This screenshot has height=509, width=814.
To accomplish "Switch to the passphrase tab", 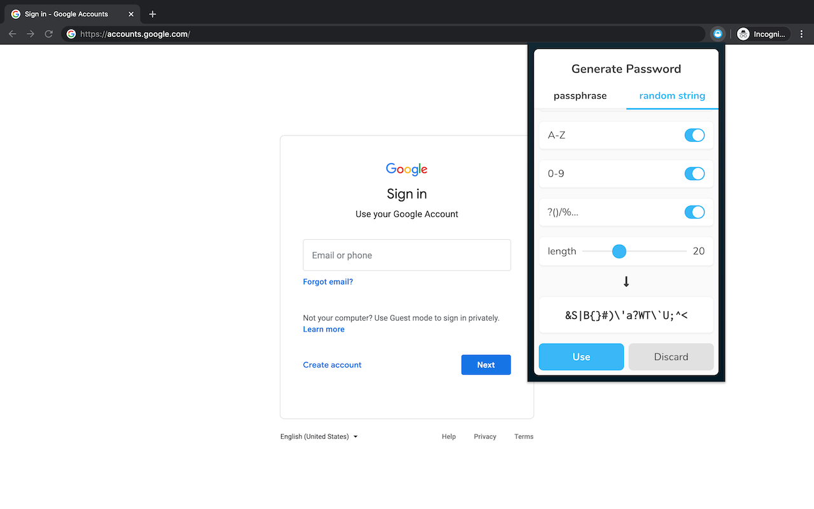I will 580,95.
